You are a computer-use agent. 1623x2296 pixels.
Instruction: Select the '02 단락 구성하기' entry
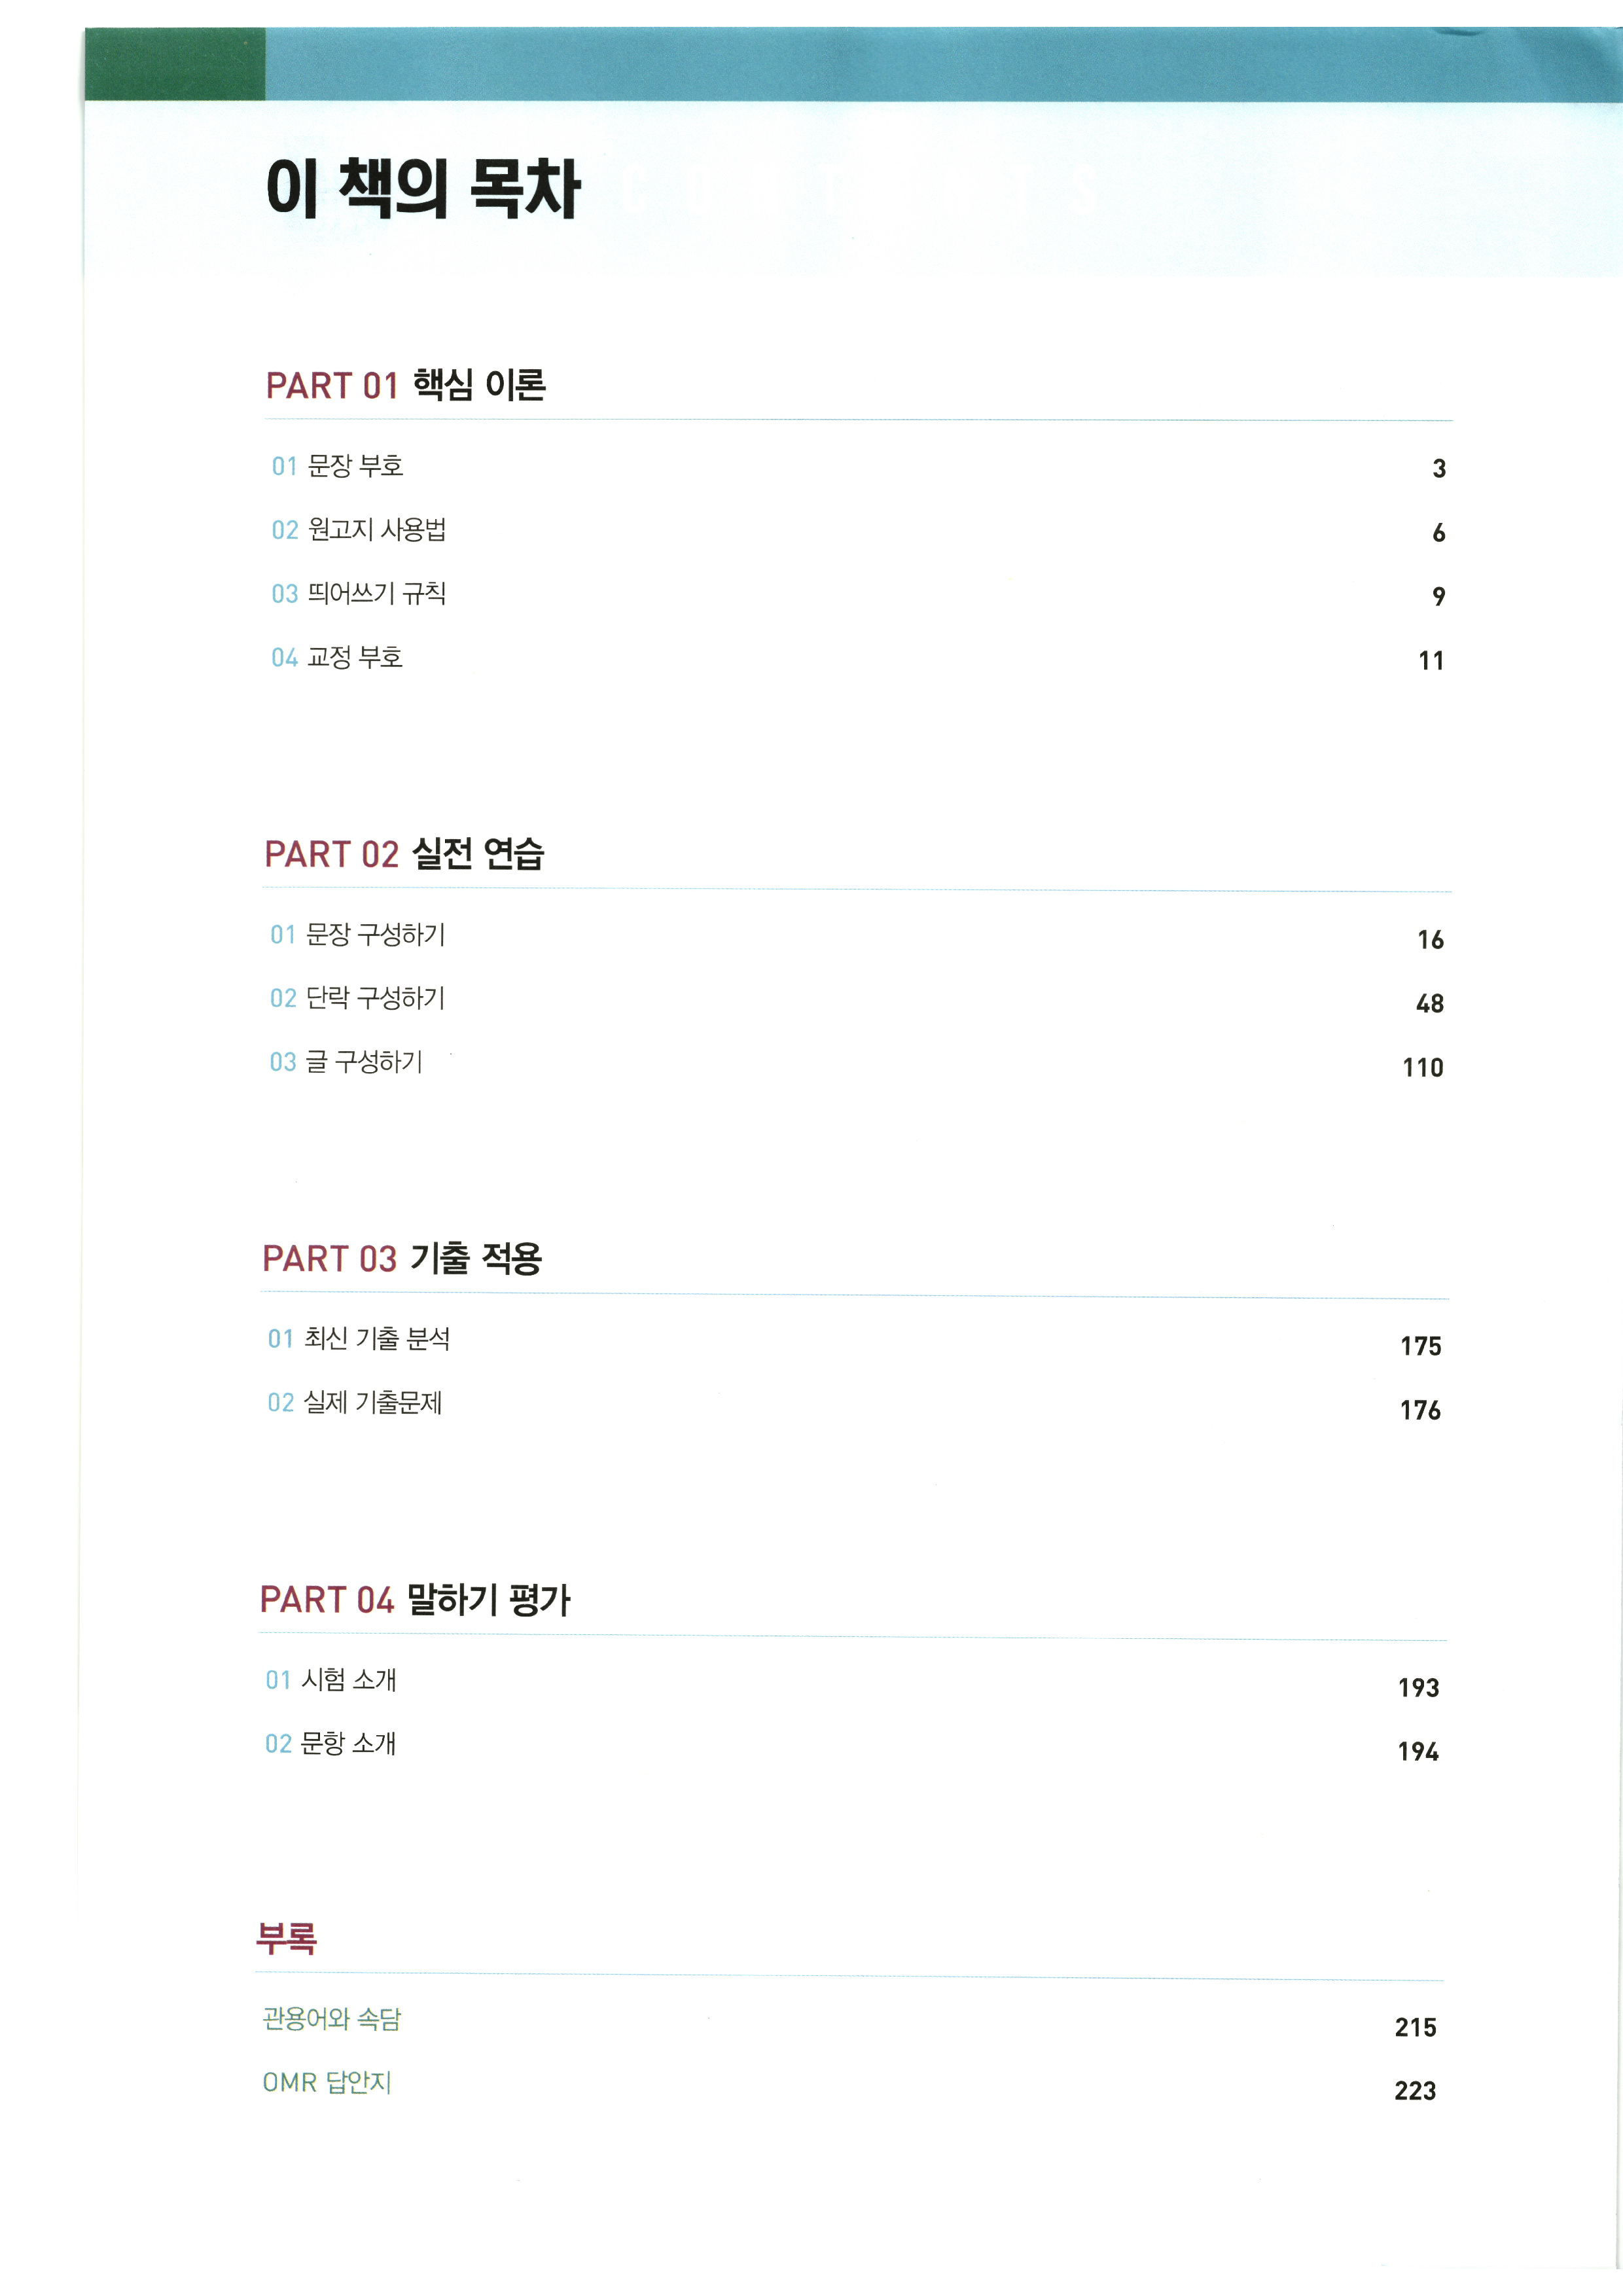coord(357,998)
